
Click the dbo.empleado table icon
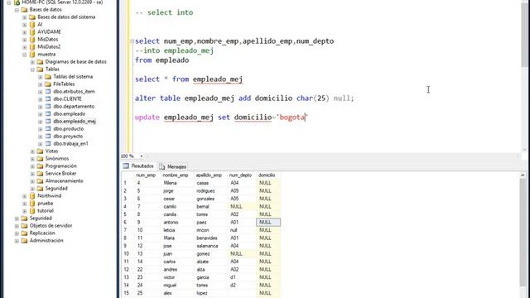(x=48, y=114)
